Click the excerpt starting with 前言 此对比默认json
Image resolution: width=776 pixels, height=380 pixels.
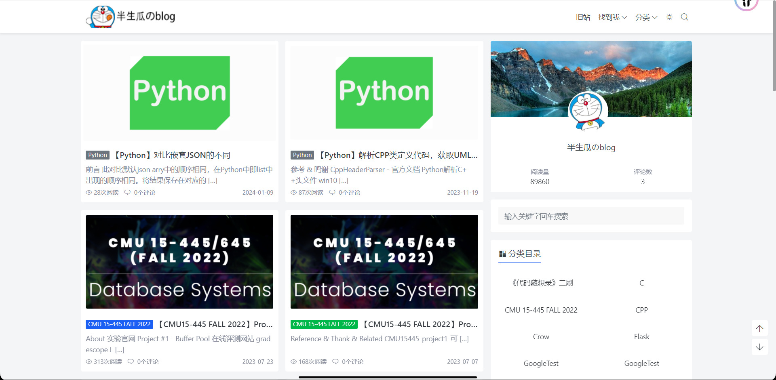[179, 175]
